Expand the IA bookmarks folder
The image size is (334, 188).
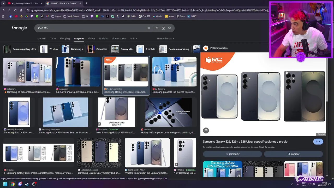(x=85, y=16)
